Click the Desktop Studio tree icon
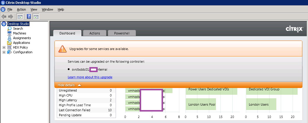308x123 pixels. [x=4, y=24]
